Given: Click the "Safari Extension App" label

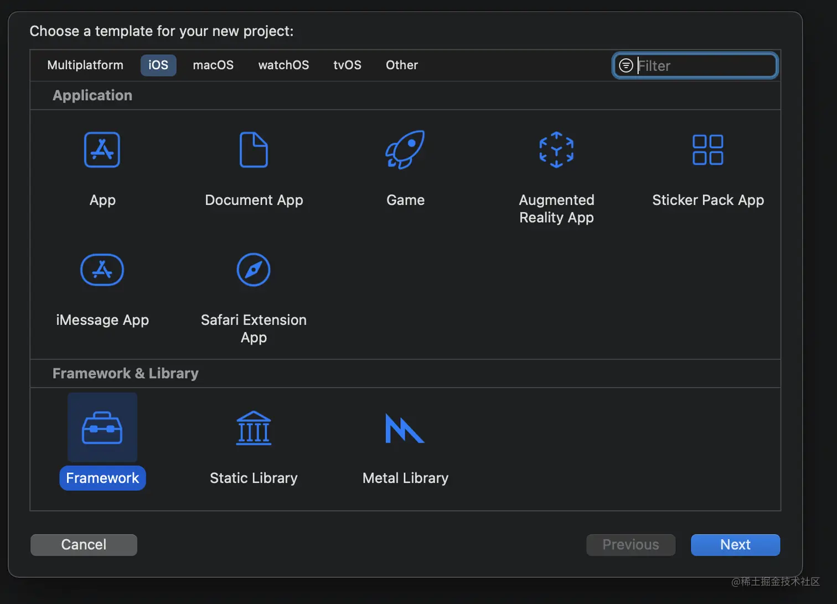Looking at the screenshot, I should (x=254, y=329).
